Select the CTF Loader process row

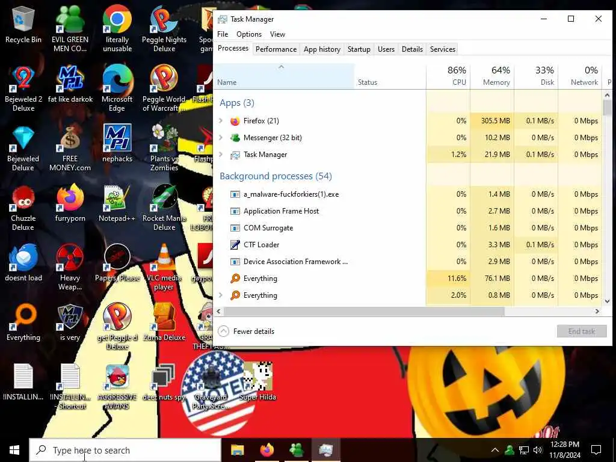point(407,245)
